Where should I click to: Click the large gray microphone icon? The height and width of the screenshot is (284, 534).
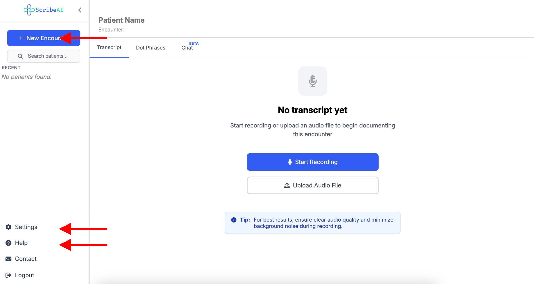(x=312, y=81)
